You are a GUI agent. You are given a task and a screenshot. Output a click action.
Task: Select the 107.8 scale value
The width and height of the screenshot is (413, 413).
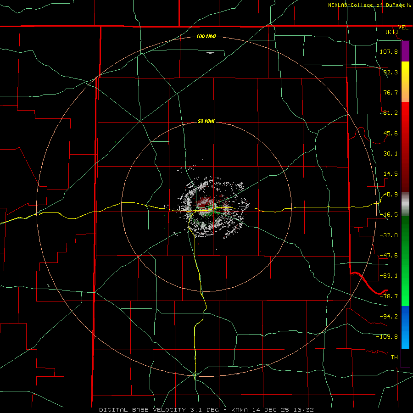click(x=389, y=51)
